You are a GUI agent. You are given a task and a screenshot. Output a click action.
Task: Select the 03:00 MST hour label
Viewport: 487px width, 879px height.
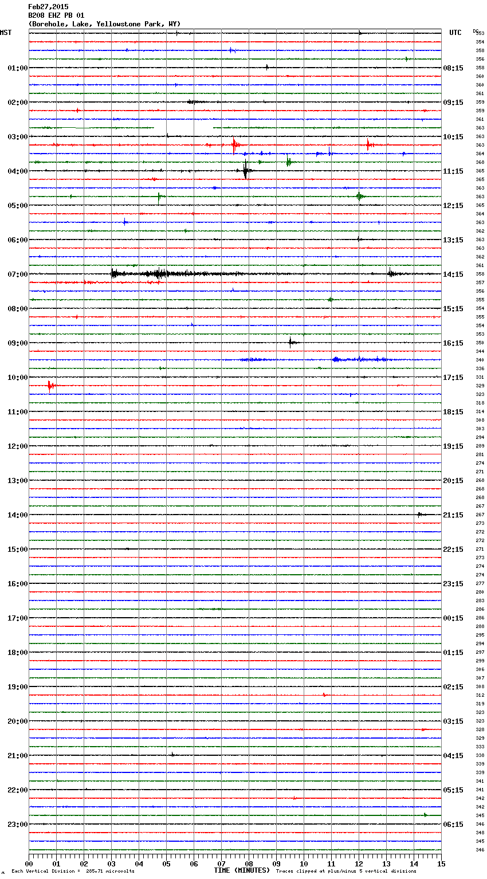pos(18,136)
